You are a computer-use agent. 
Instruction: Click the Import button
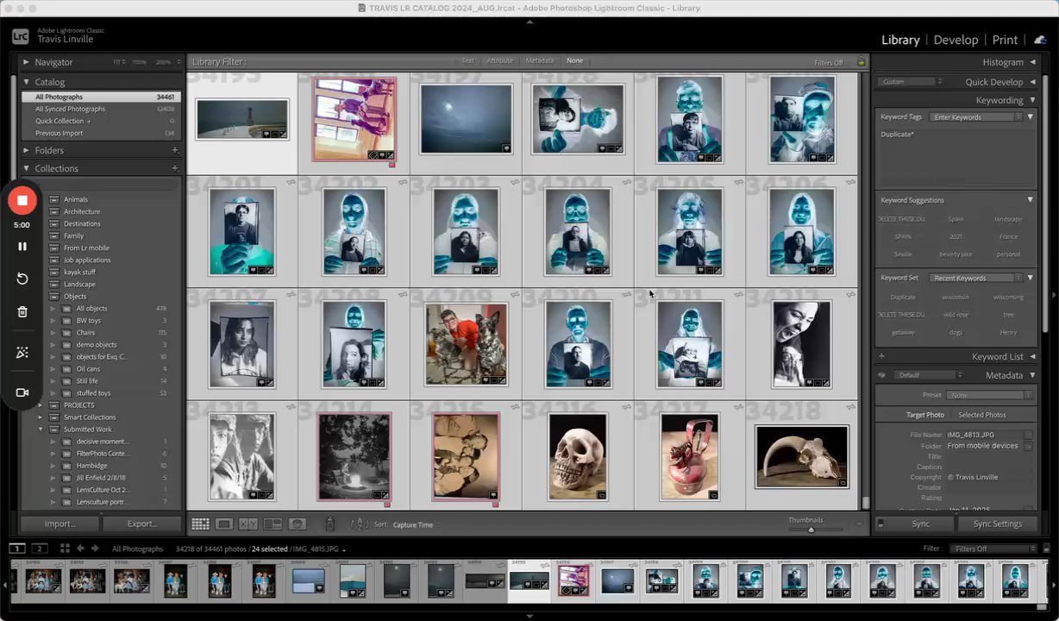pyautogui.click(x=60, y=524)
